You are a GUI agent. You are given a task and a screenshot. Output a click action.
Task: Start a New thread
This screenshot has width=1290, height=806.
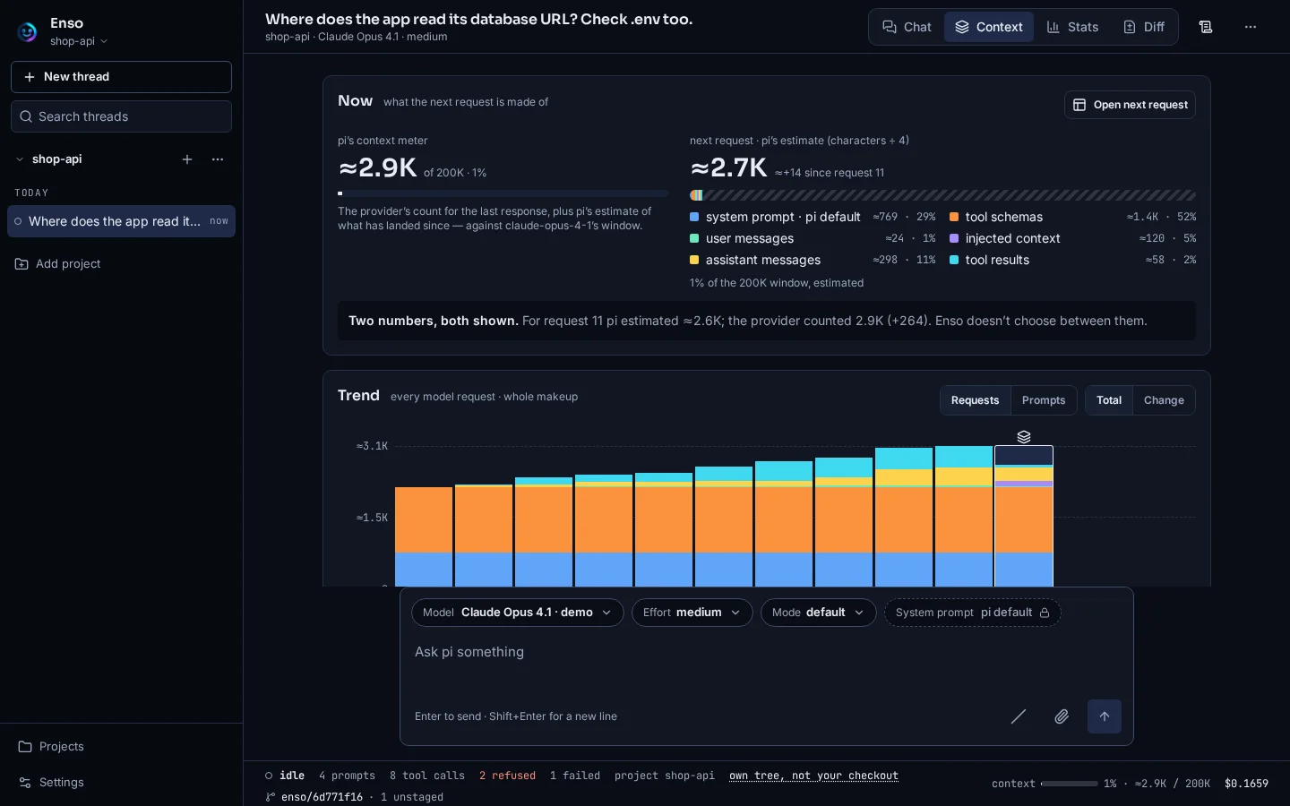121,77
